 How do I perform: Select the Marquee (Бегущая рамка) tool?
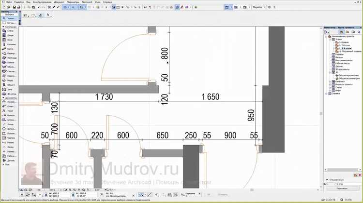9,23
